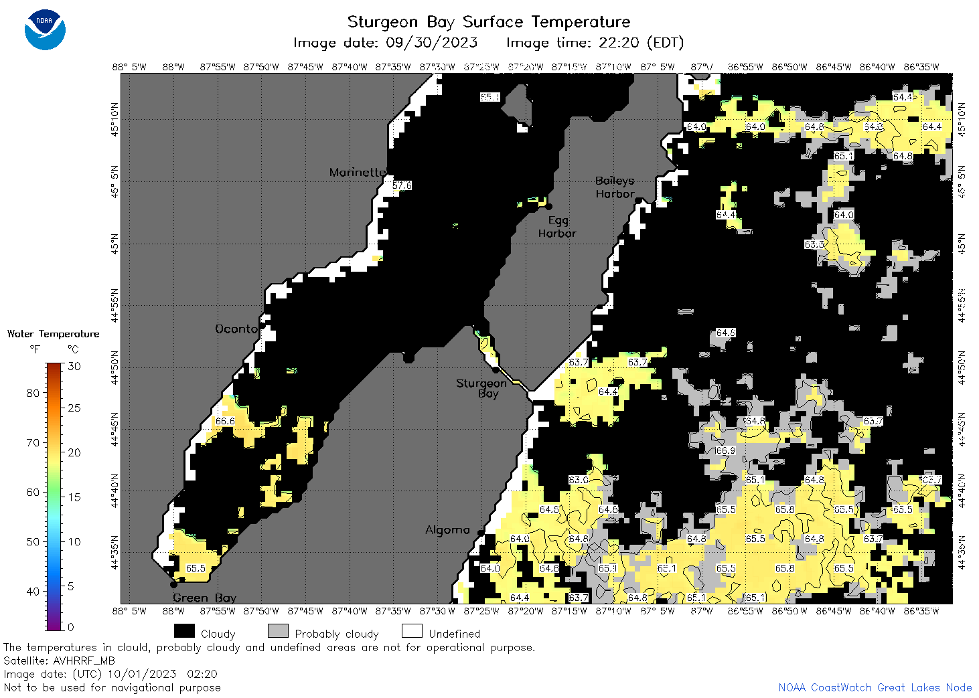Click the 88°W top longitude label

click(173, 67)
